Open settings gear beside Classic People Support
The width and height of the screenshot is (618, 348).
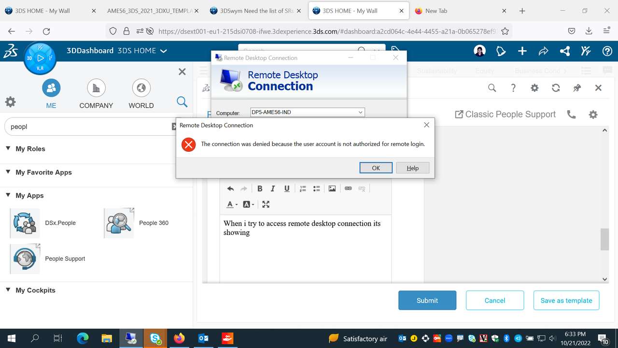[593, 115]
